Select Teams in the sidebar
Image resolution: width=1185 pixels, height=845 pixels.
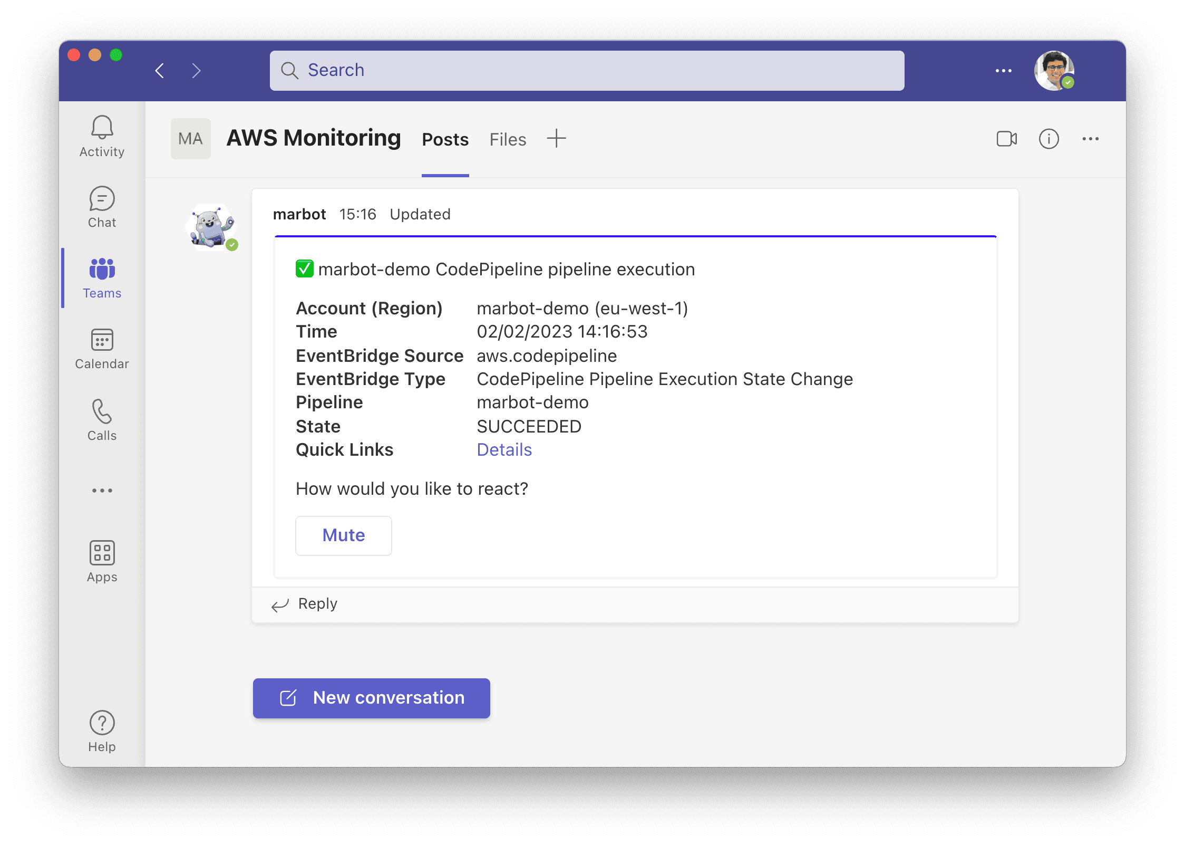point(102,278)
